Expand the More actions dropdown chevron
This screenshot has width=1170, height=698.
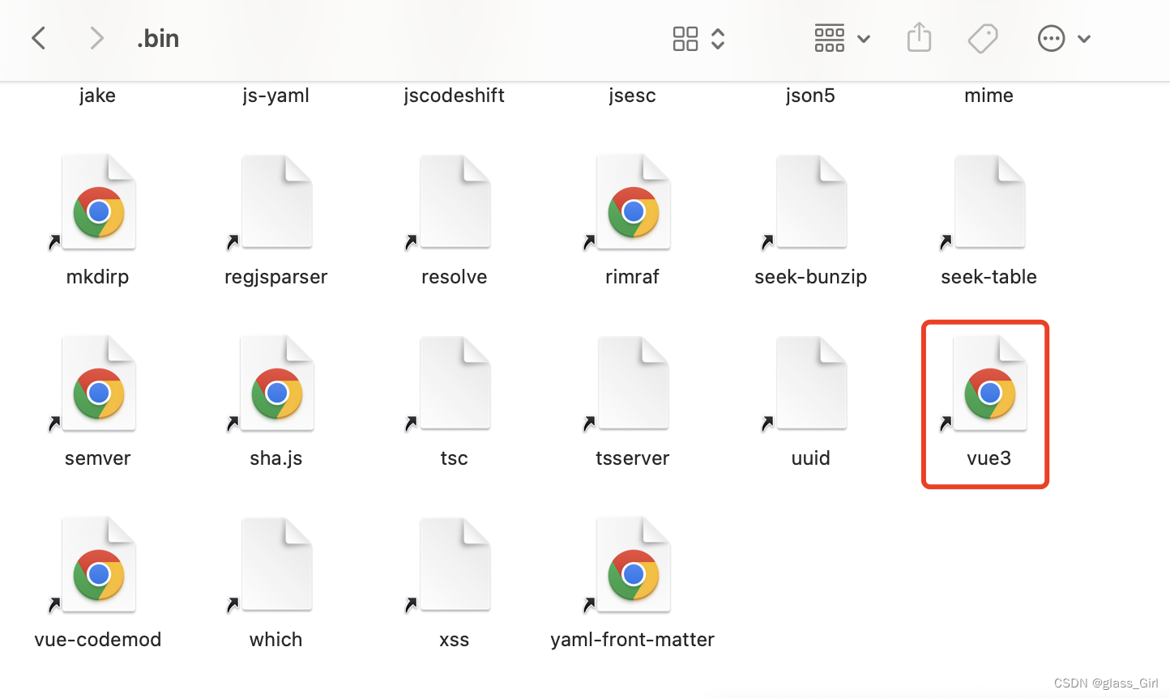click(1084, 39)
